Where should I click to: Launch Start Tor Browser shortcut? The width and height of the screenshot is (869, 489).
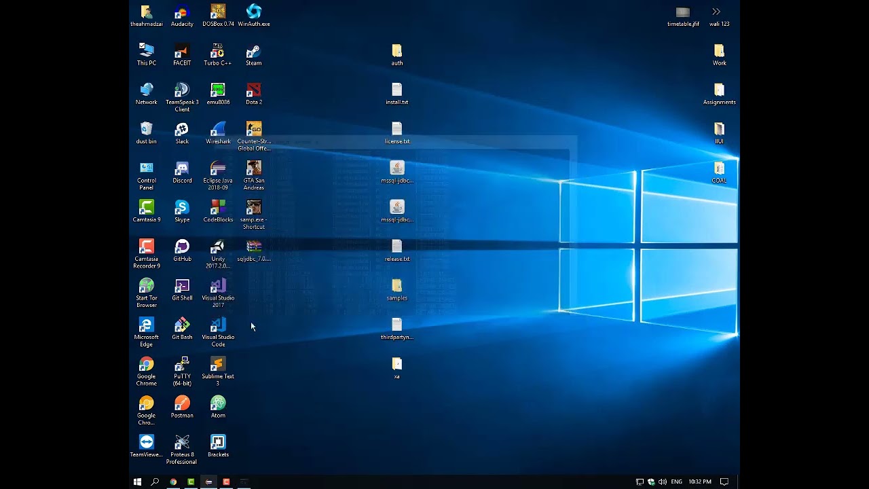147,293
